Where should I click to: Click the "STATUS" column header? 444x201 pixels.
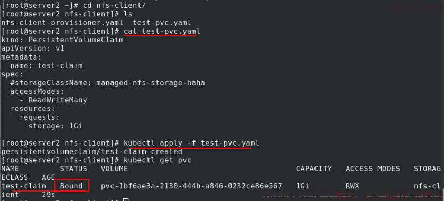(x=73, y=169)
